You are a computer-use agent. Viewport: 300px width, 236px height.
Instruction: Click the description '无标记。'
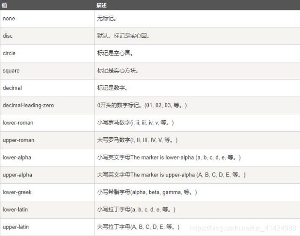[107, 19]
